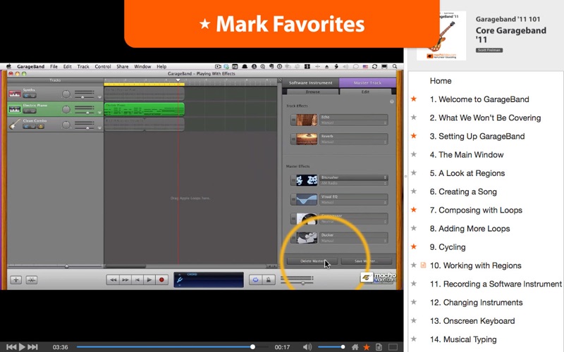This screenshot has width=564, height=352.
Task: Play the tutorial video
Action: (22, 347)
